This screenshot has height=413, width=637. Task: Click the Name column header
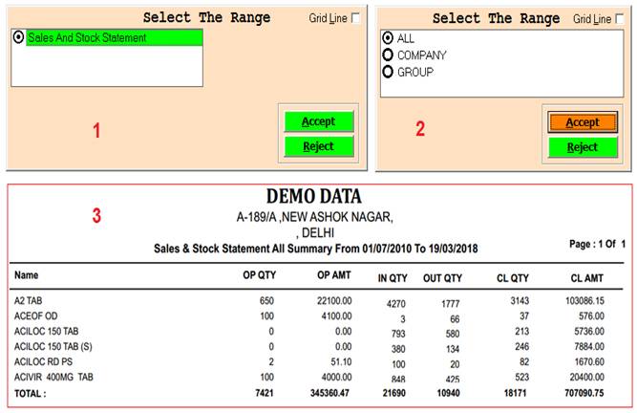coord(27,276)
